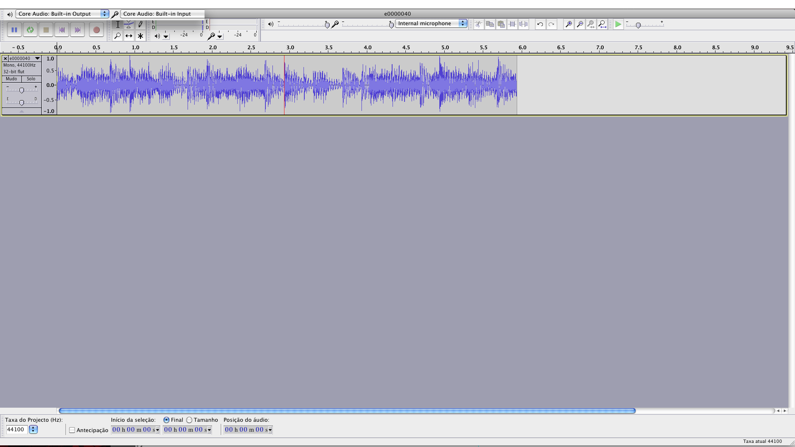
Task: Click the Fit Project zoom icon
Action: (602, 24)
